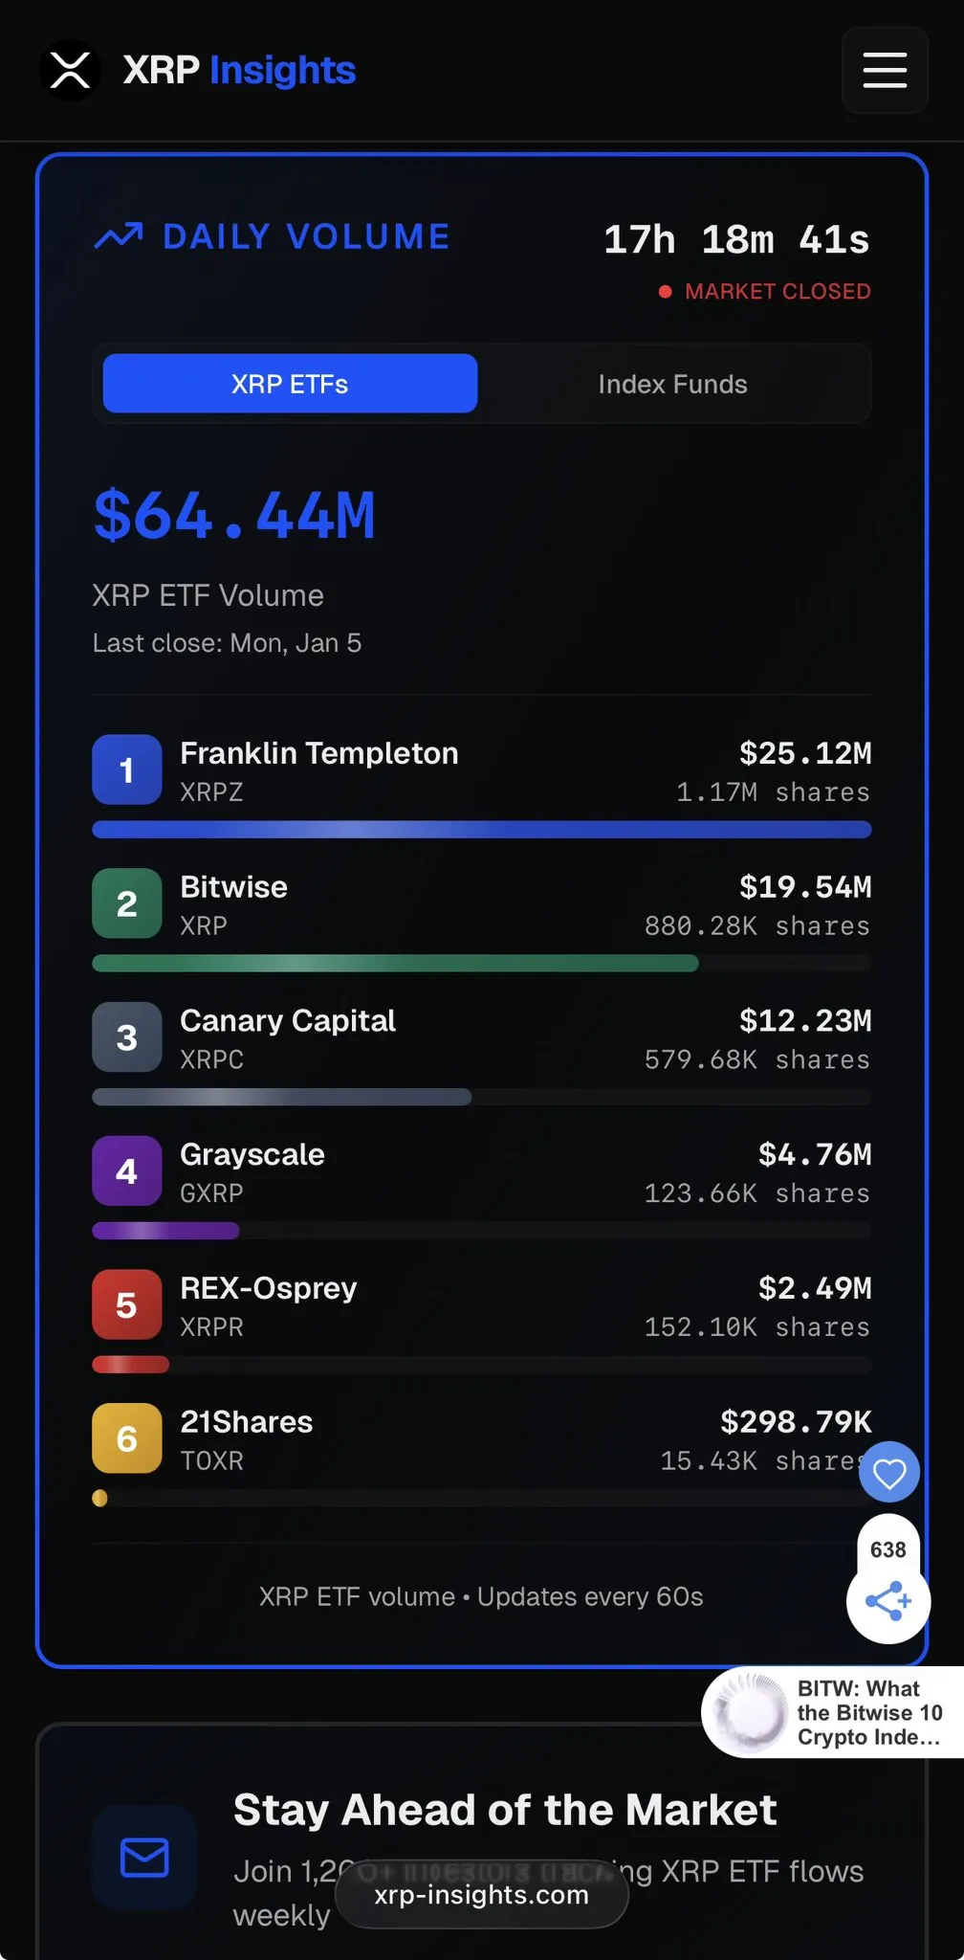
Task: Select the XRP ETFs tab
Action: [290, 384]
